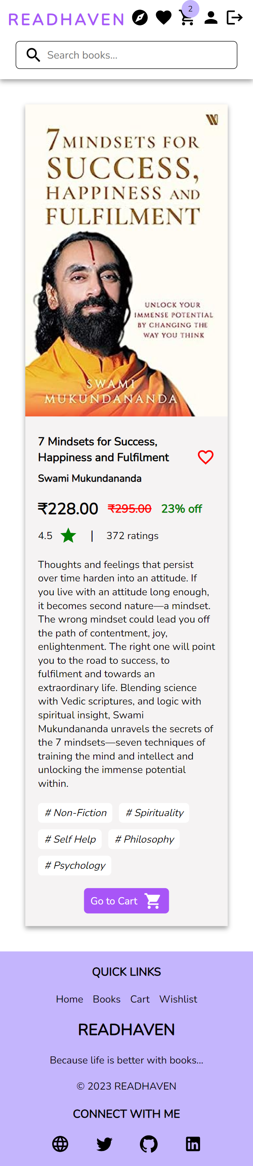Open the LinkedIn icon in the footer
The height and width of the screenshot is (1166, 253).
tap(193, 1144)
